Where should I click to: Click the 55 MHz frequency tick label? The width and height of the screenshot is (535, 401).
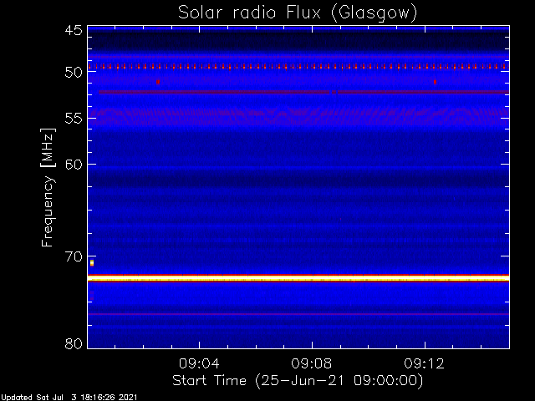[73, 119]
